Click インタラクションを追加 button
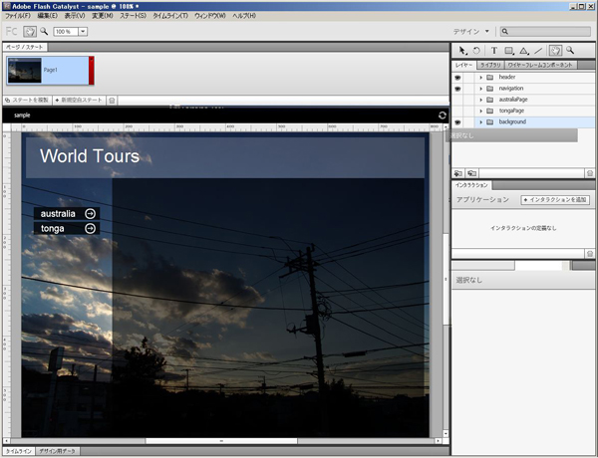This screenshot has height=458, width=598. coord(555,200)
